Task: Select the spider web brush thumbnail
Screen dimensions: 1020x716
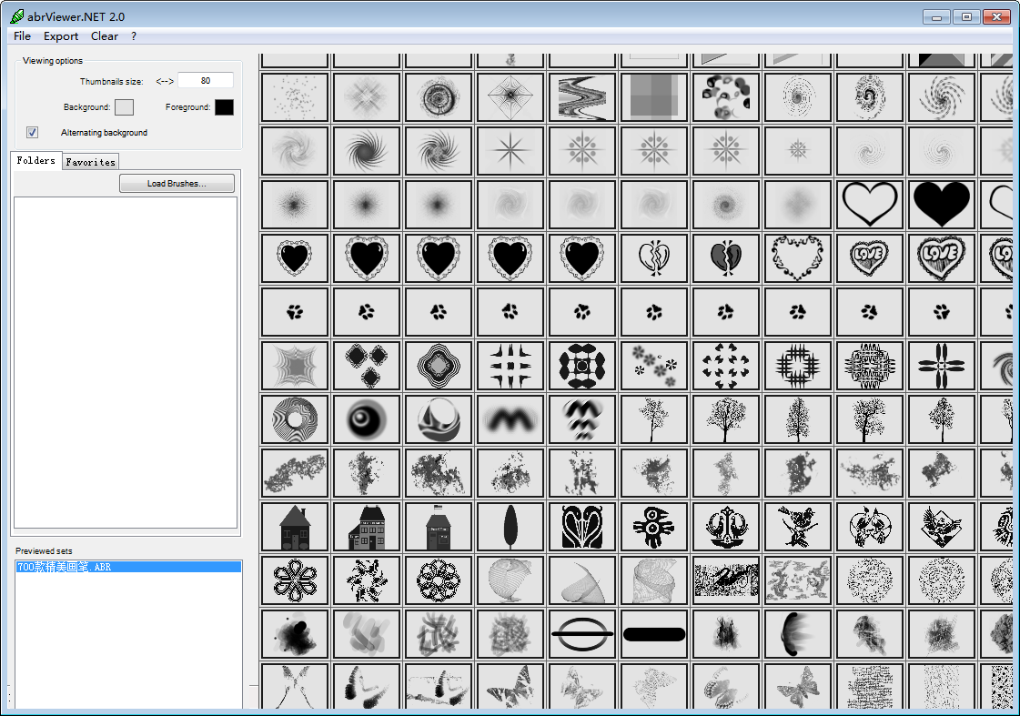Action: point(510,97)
